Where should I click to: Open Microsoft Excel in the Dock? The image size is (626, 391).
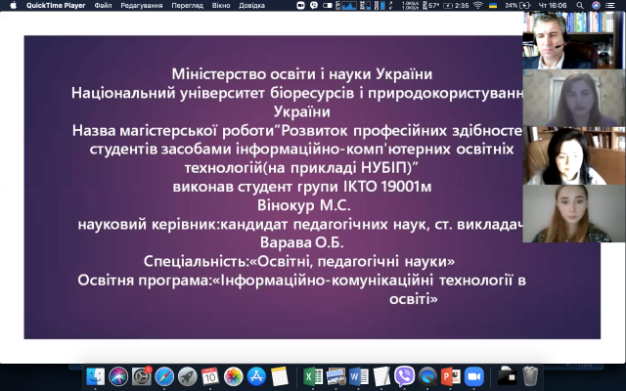[x=313, y=376]
